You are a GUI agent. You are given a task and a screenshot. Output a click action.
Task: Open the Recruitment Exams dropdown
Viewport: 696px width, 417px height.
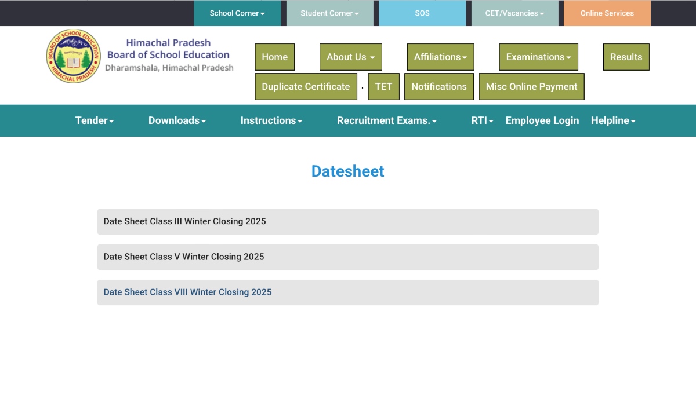click(x=386, y=120)
